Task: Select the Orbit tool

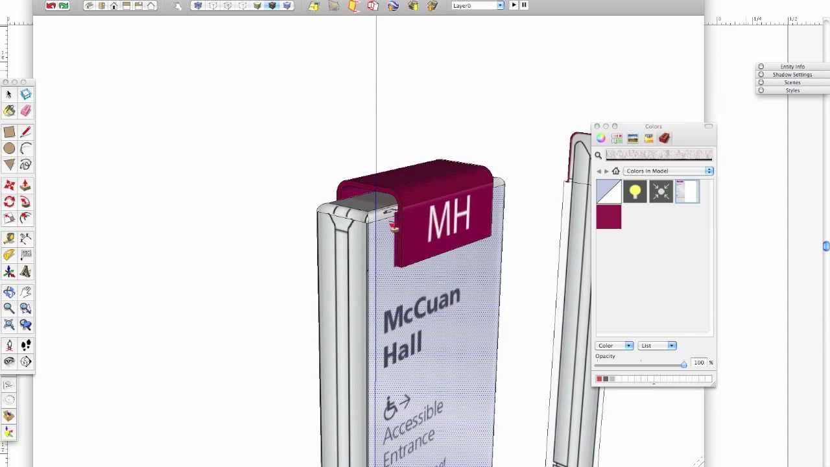Action: (x=9, y=293)
